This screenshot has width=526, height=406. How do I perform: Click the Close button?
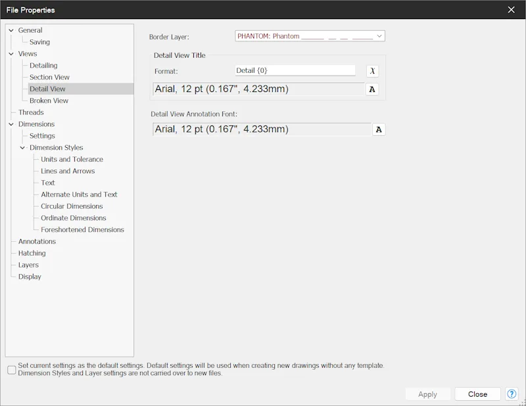[478, 394]
